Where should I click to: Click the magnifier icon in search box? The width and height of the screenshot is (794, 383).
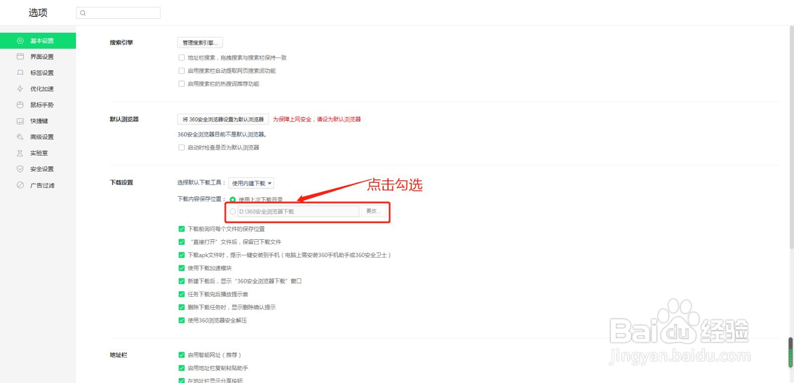(x=83, y=13)
